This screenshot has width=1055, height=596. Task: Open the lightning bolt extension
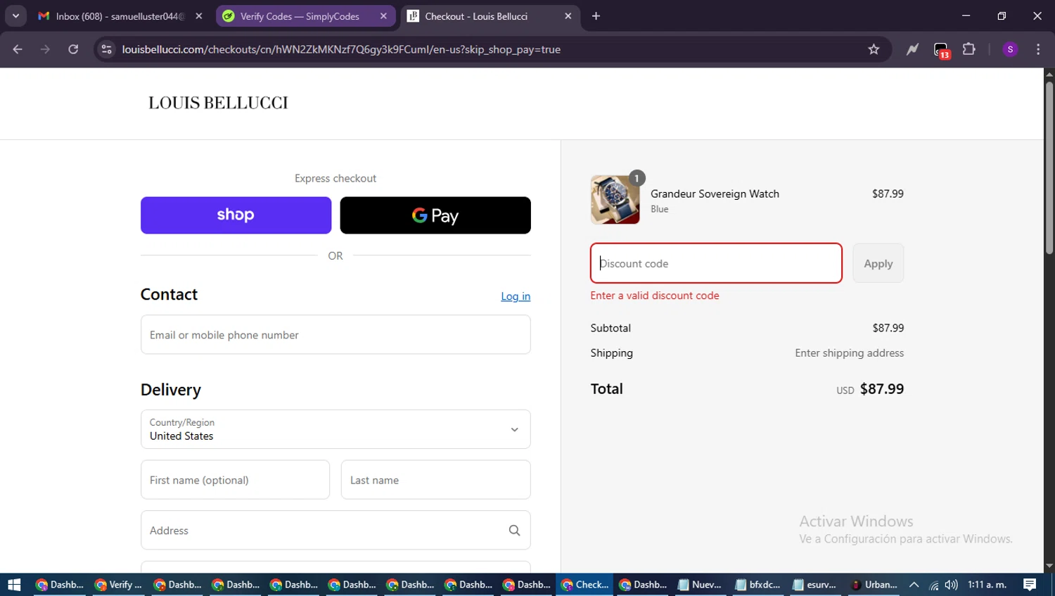point(912,49)
